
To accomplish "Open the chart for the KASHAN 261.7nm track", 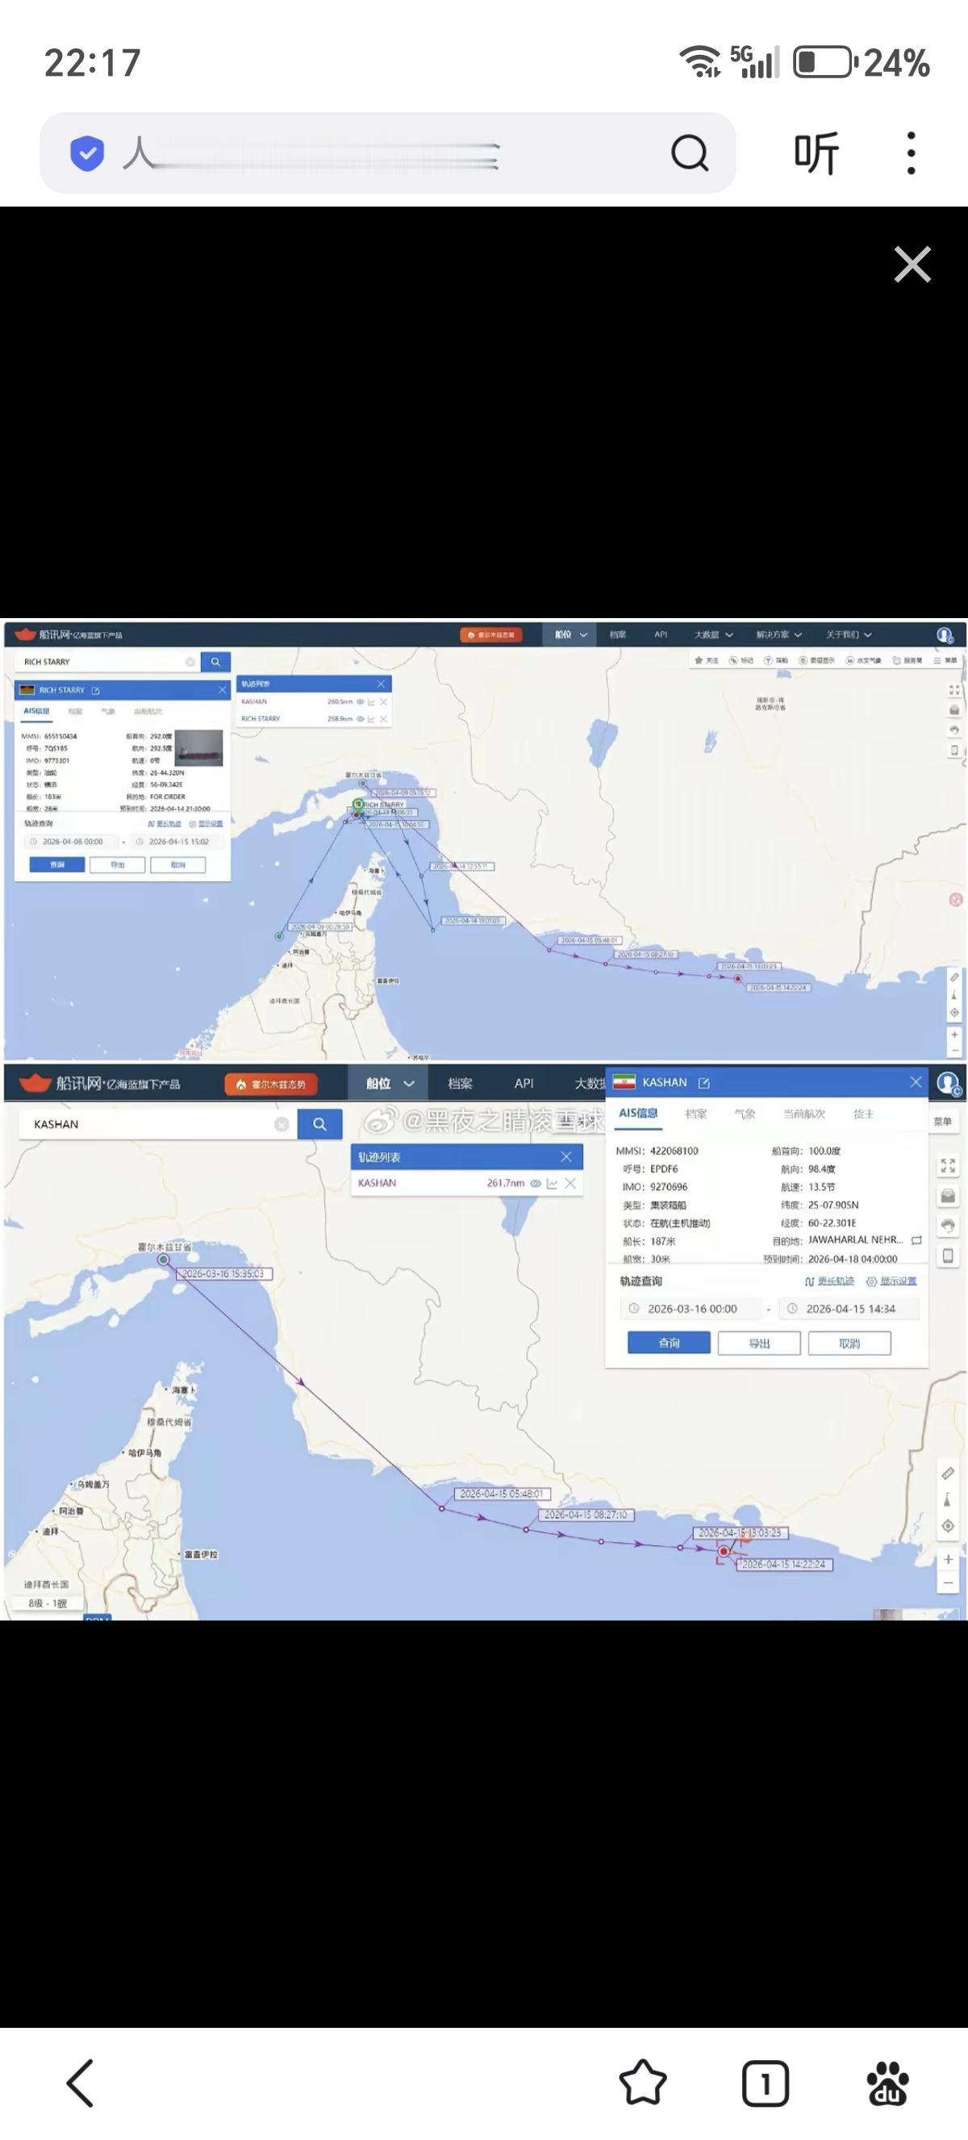I will point(552,1183).
